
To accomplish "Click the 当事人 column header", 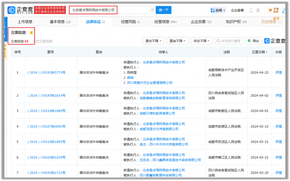I will [163, 52].
